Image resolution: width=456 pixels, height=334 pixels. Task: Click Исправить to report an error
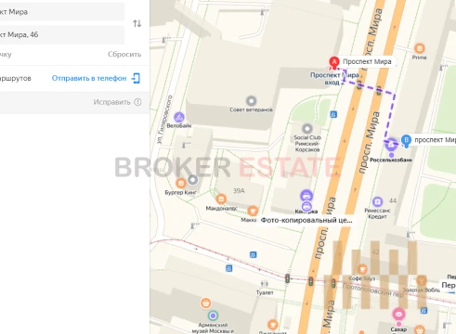pos(111,102)
